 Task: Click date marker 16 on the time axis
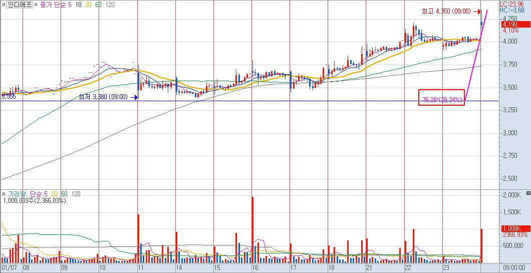click(255, 268)
